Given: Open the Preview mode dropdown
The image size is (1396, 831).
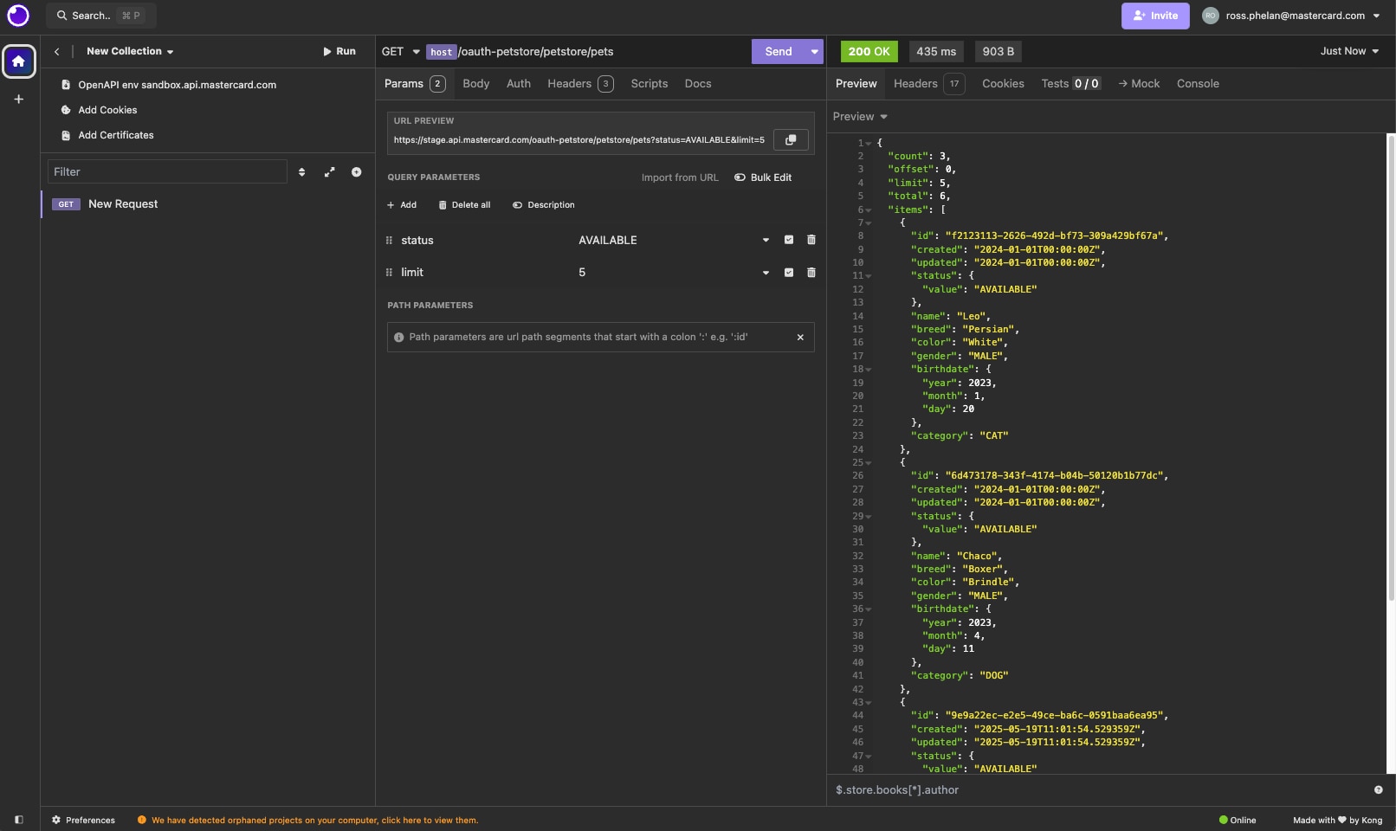Looking at the screenshot, I should (x=860, y=117).
